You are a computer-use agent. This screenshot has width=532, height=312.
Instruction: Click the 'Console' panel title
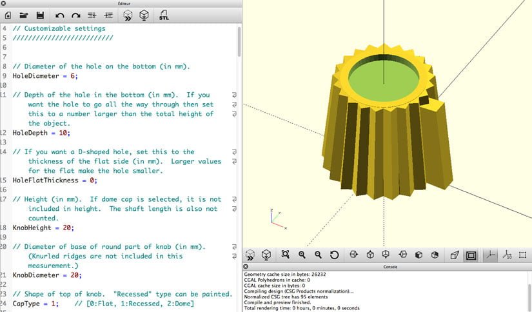click(x=390, y=267)
